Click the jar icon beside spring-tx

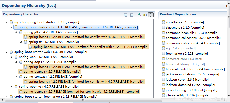point(26,42)
